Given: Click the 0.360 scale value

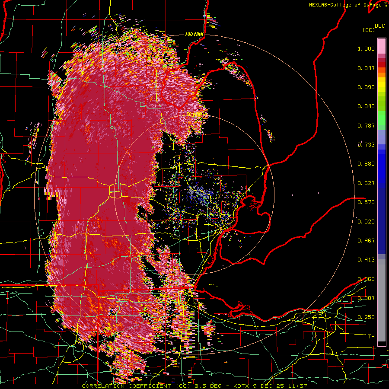Looking at the screenshot, I should coord(366,279).
